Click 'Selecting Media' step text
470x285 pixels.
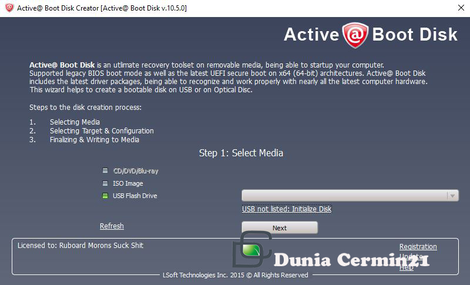pos(75,122)
